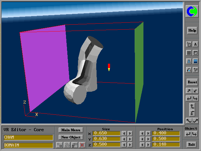Decrease the Y size with left arrow
Image resolution: width=201 pixels, height=151 pixels.
pos(124,139)
